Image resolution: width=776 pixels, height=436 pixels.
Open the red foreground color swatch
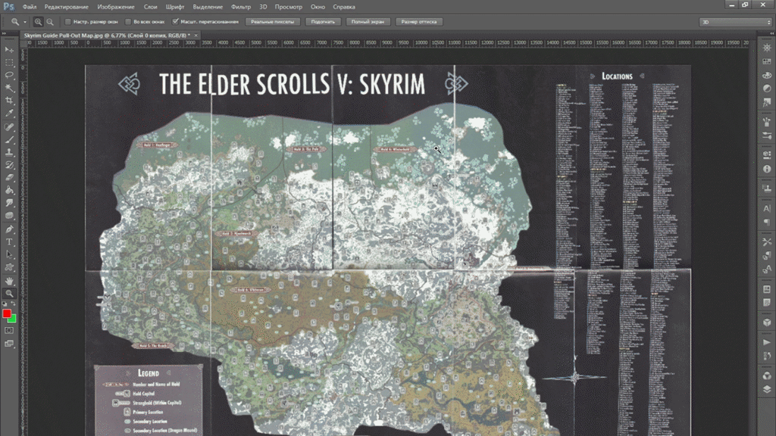[x=6, y=313]
